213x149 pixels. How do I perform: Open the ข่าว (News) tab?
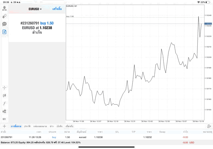click(x=52, y=126)
